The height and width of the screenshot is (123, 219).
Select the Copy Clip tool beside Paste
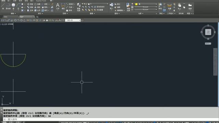click(184, 7)
